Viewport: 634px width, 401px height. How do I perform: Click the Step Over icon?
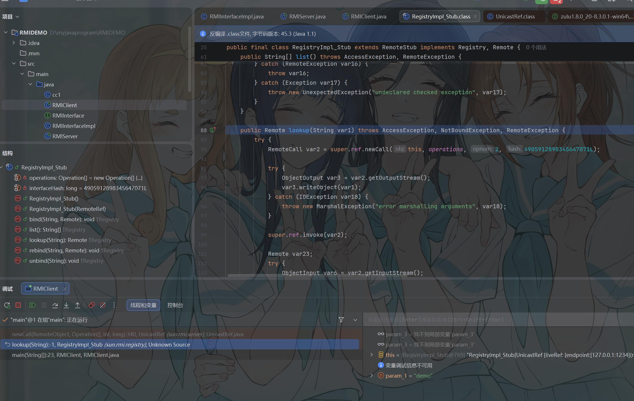tap(55, 305)
